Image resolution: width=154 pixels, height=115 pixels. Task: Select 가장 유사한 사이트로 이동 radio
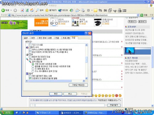pyautogui.click(x=33, y=64)
